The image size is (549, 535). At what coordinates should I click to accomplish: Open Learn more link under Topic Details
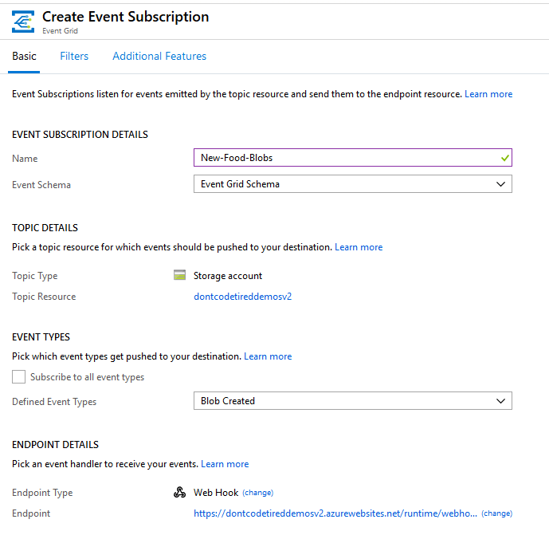359,247
